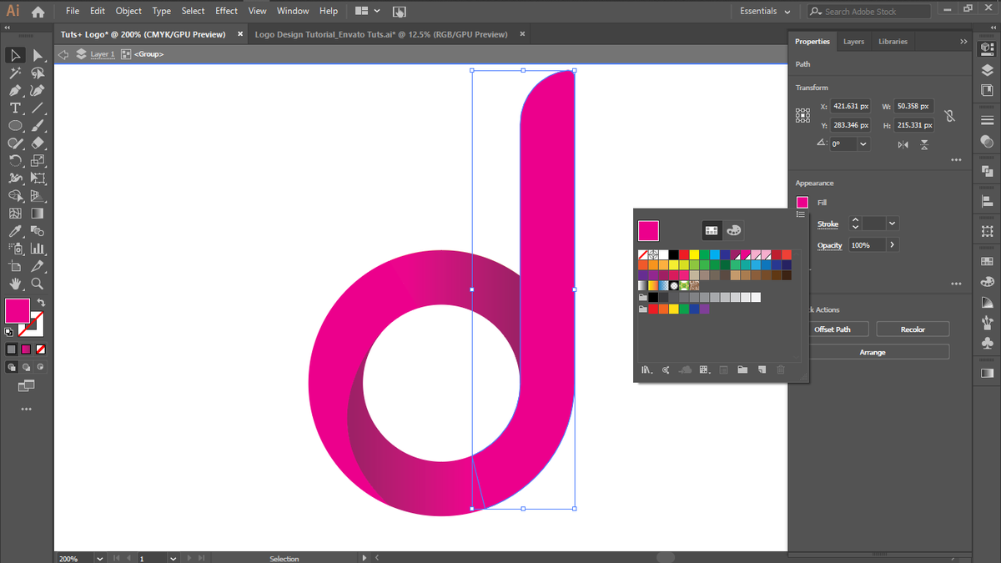Click the Offset Path button
The height and width of the screenshot is (563, 1001).
tap(832, 329)
